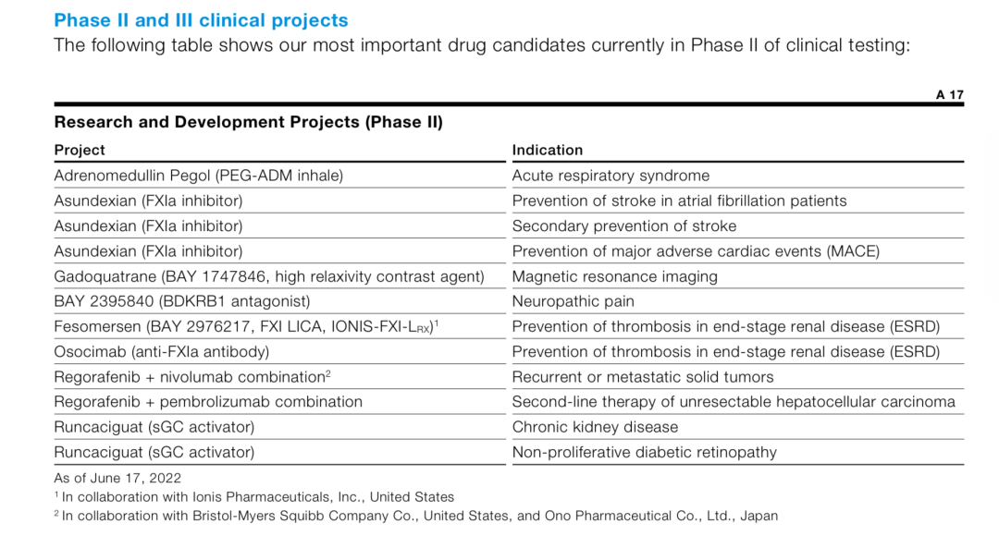Click the Osocimab (anti-FXIa antibody) entry

coord(162,351)
